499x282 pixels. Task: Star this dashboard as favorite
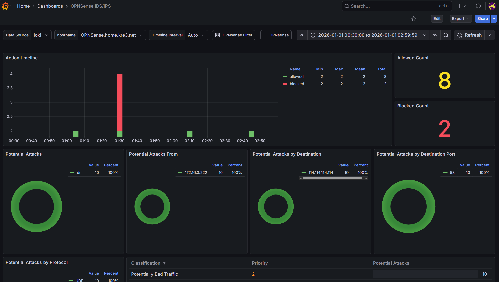[414, 19]
